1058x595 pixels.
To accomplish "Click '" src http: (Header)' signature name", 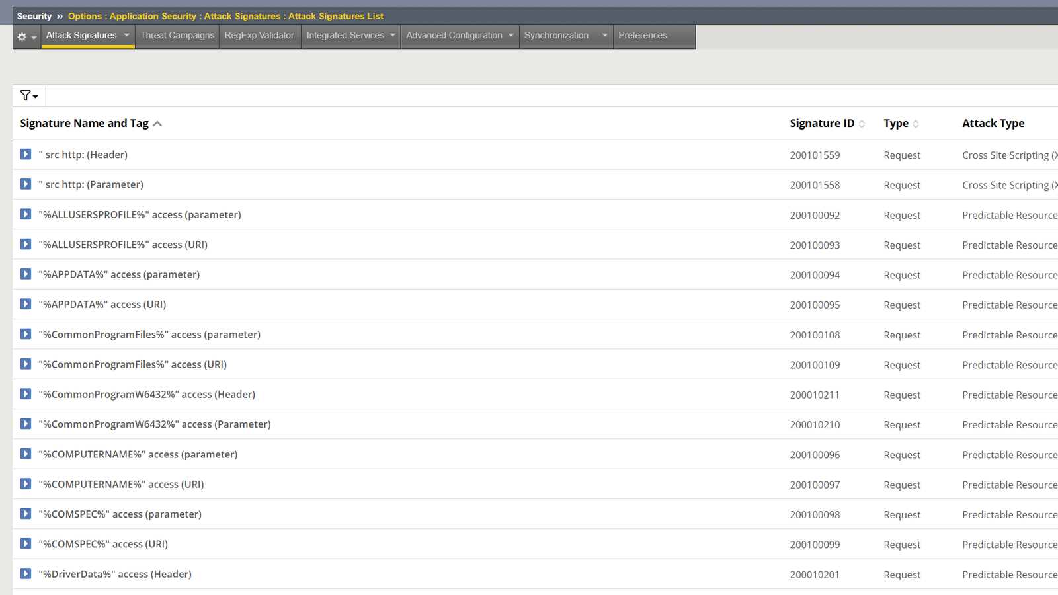I will point(83,155).
